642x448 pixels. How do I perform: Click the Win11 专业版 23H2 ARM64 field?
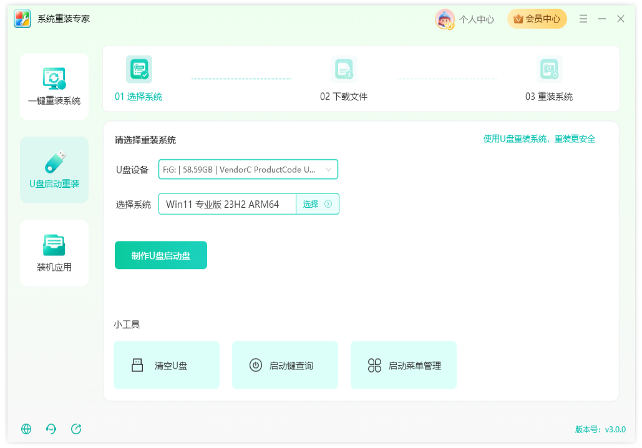[x=227, y=204]
